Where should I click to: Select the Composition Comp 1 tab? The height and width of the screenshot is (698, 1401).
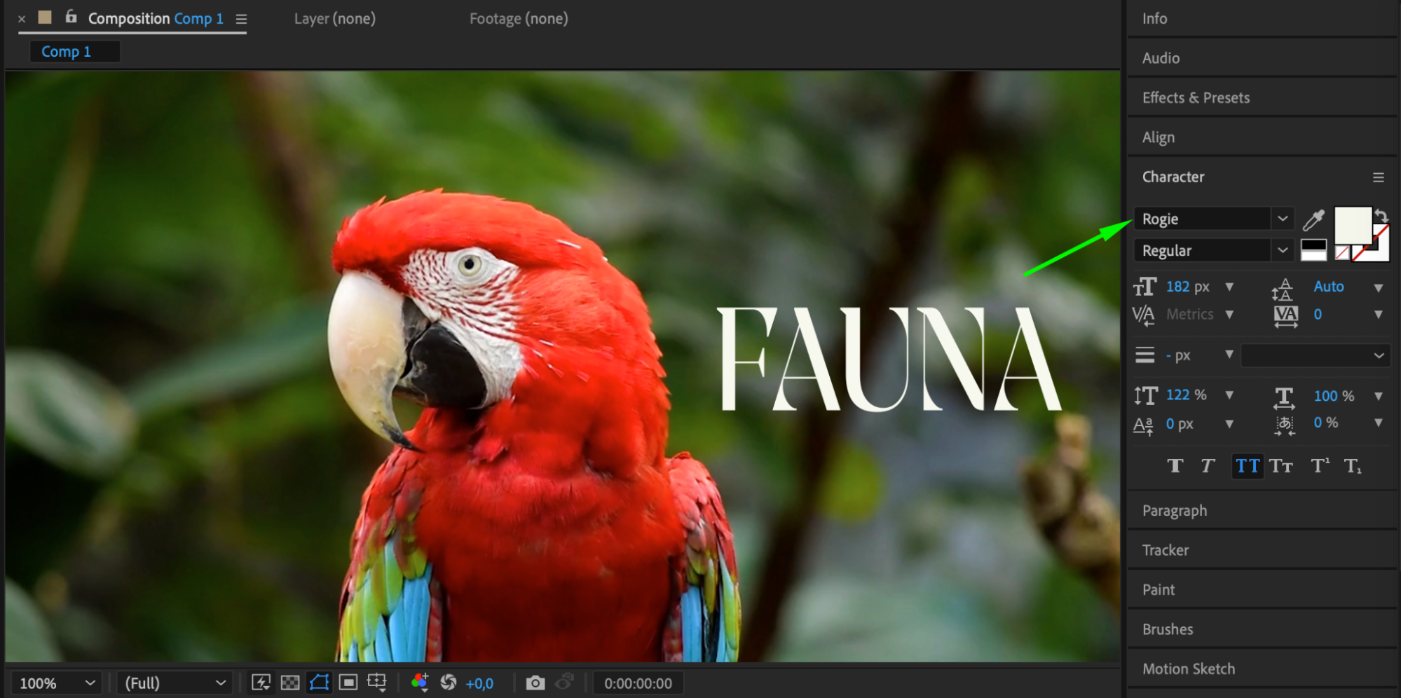156,19
